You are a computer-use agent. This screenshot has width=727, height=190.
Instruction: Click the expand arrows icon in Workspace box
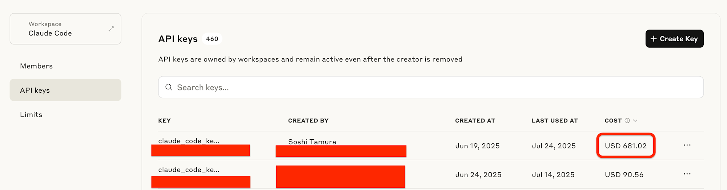point(111,29)
